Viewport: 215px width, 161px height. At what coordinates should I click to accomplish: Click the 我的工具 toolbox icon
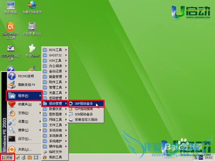pyautogui.click(x=45, y=157)
